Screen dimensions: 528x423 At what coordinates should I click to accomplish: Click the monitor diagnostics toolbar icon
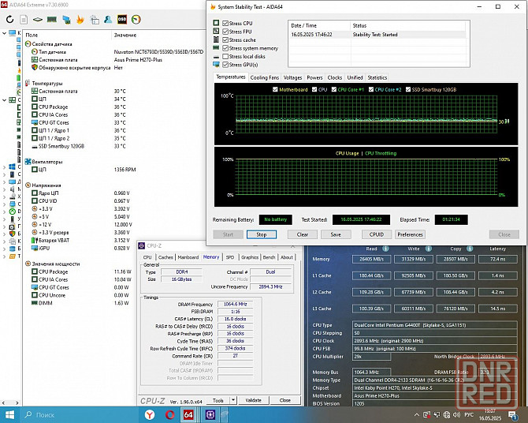pyautogui.click(x=66, y=20)
